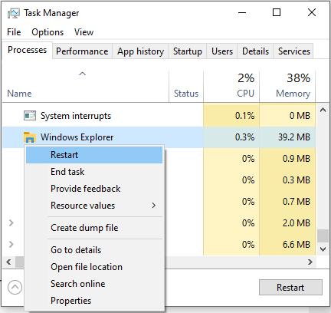This screenshot has width=331, height=313.
Task: Click the vertical scrollbar thumb
Action: click(x=323, y=236)
